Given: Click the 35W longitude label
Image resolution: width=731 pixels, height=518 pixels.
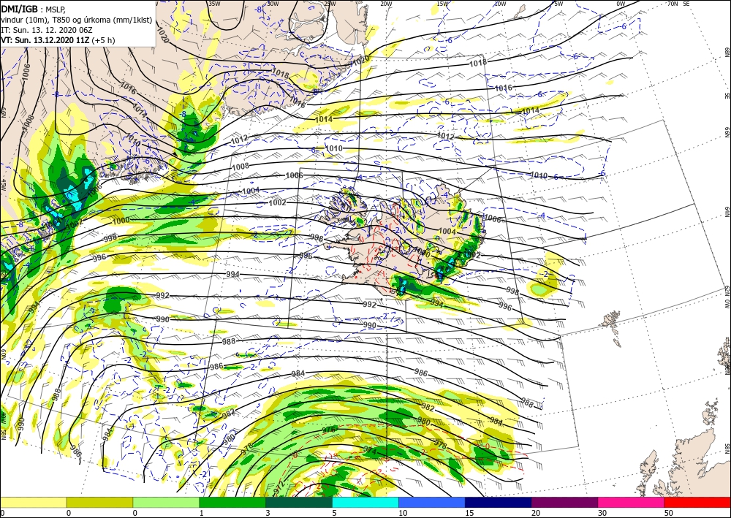Looking at the screenshot, I should coord(214,4).
